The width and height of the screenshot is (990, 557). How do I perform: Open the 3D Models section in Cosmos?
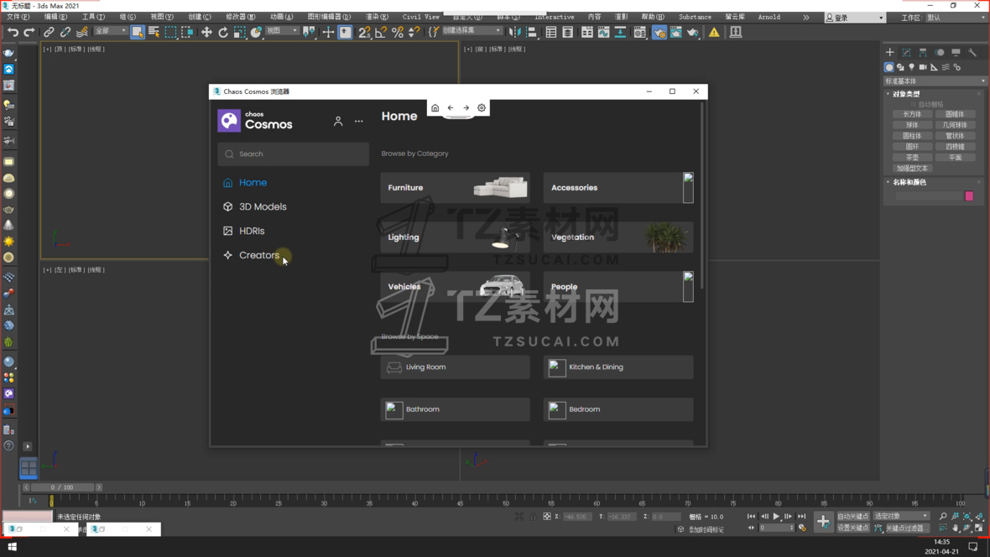pos(263,206)
